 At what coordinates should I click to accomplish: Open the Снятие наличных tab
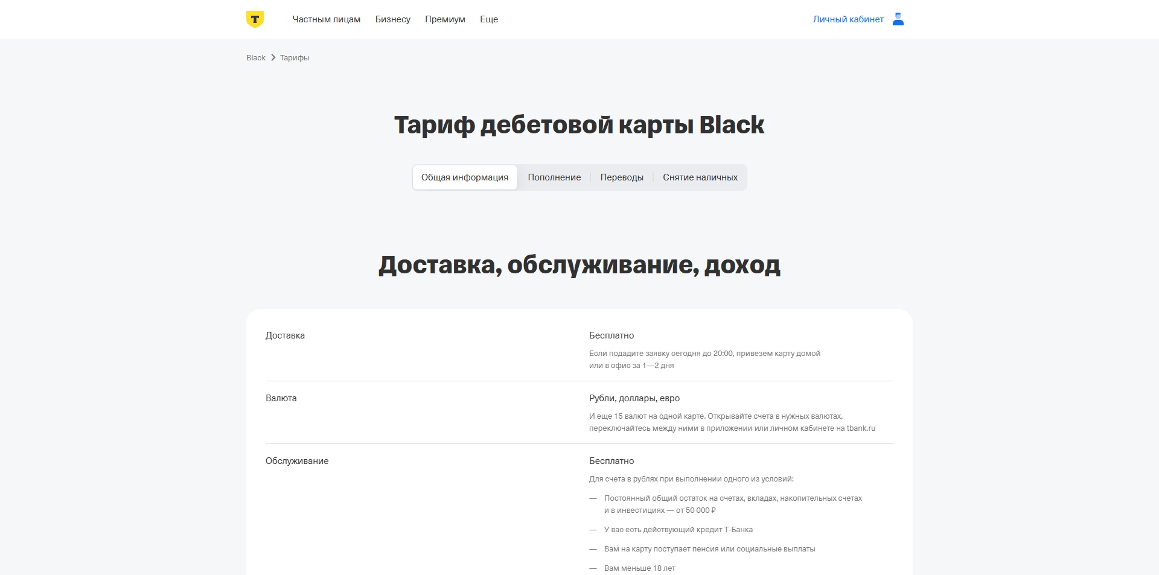pyautogui.click(x=700, y=177)
